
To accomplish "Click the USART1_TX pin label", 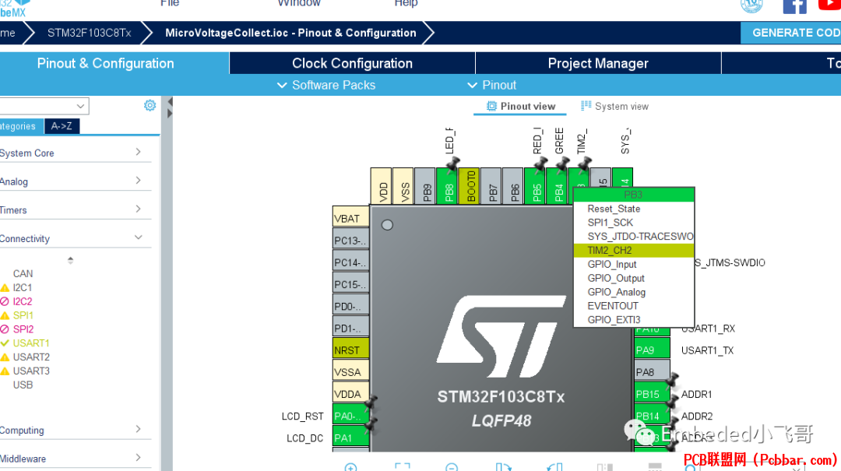I will point(707,350).
